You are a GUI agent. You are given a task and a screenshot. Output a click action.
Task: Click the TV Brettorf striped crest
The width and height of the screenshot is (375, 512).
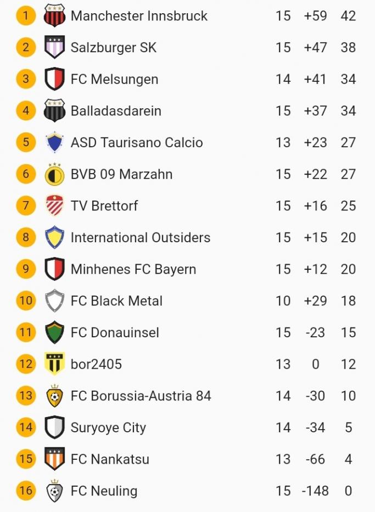click(54, 206)
